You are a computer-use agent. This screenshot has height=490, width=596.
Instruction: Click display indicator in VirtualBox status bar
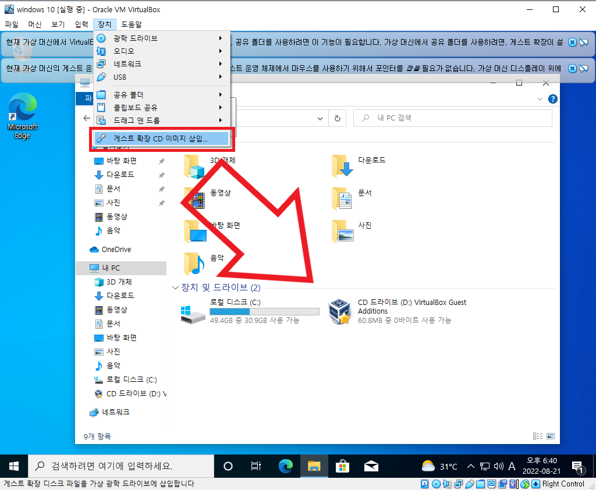coord(491,484)
